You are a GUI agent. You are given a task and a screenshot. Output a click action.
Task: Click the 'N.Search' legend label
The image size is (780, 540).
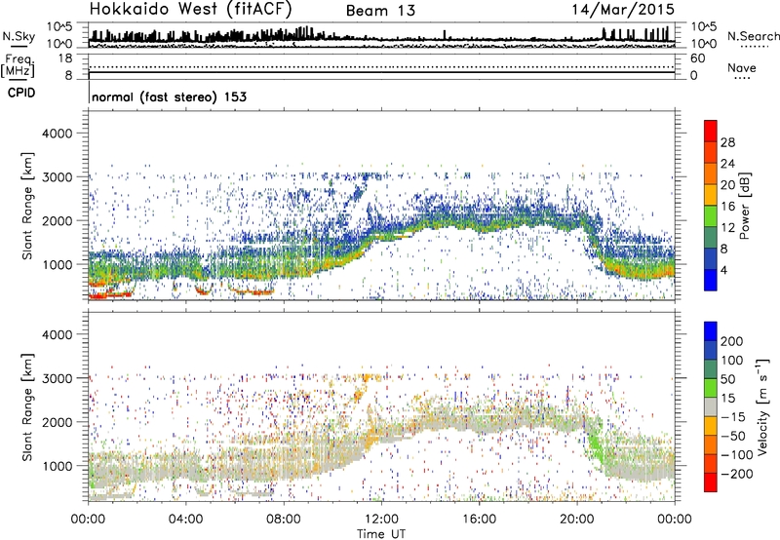(x=753, y=36)
